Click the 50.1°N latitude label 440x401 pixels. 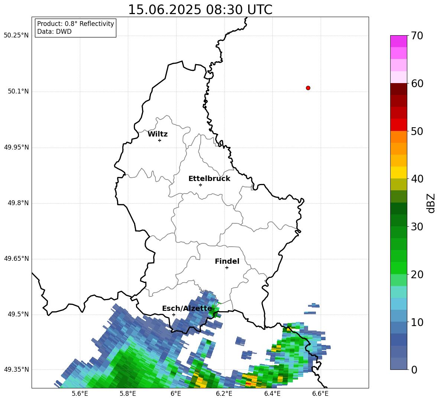click(x=18, y=91)
